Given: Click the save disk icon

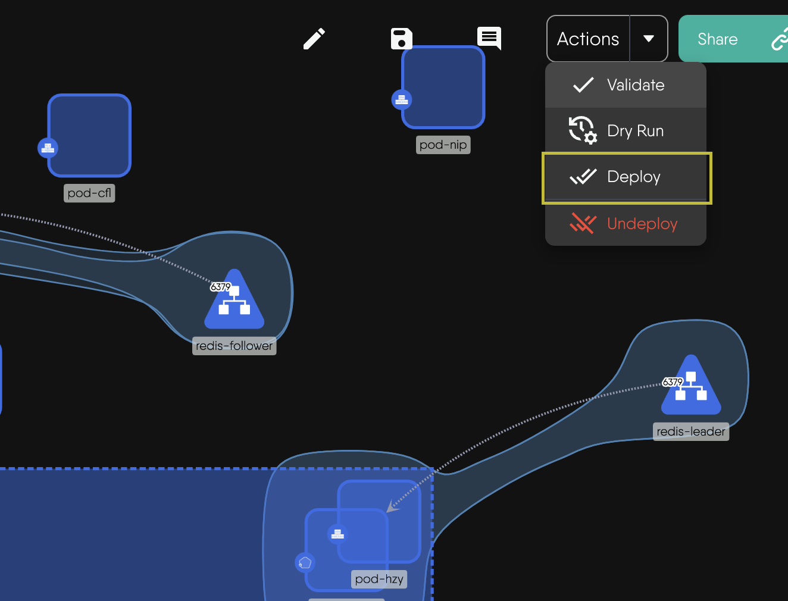Looking at the screenshot, I should pyautogui.click(x=401, y=39).
